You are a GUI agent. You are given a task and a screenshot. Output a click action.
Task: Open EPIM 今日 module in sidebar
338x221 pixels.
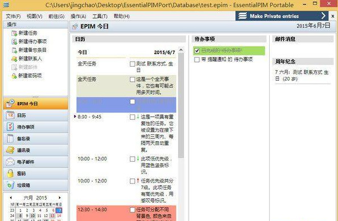pos(36,104)
